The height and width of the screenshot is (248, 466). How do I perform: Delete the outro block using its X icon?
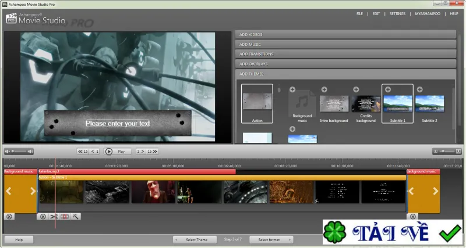(412, 217)
